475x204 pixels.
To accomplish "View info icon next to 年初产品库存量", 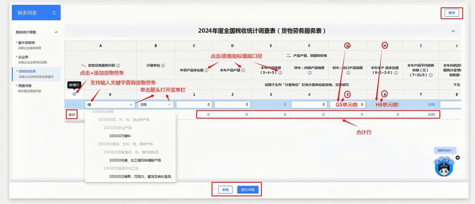I will (x=206, y=70).
